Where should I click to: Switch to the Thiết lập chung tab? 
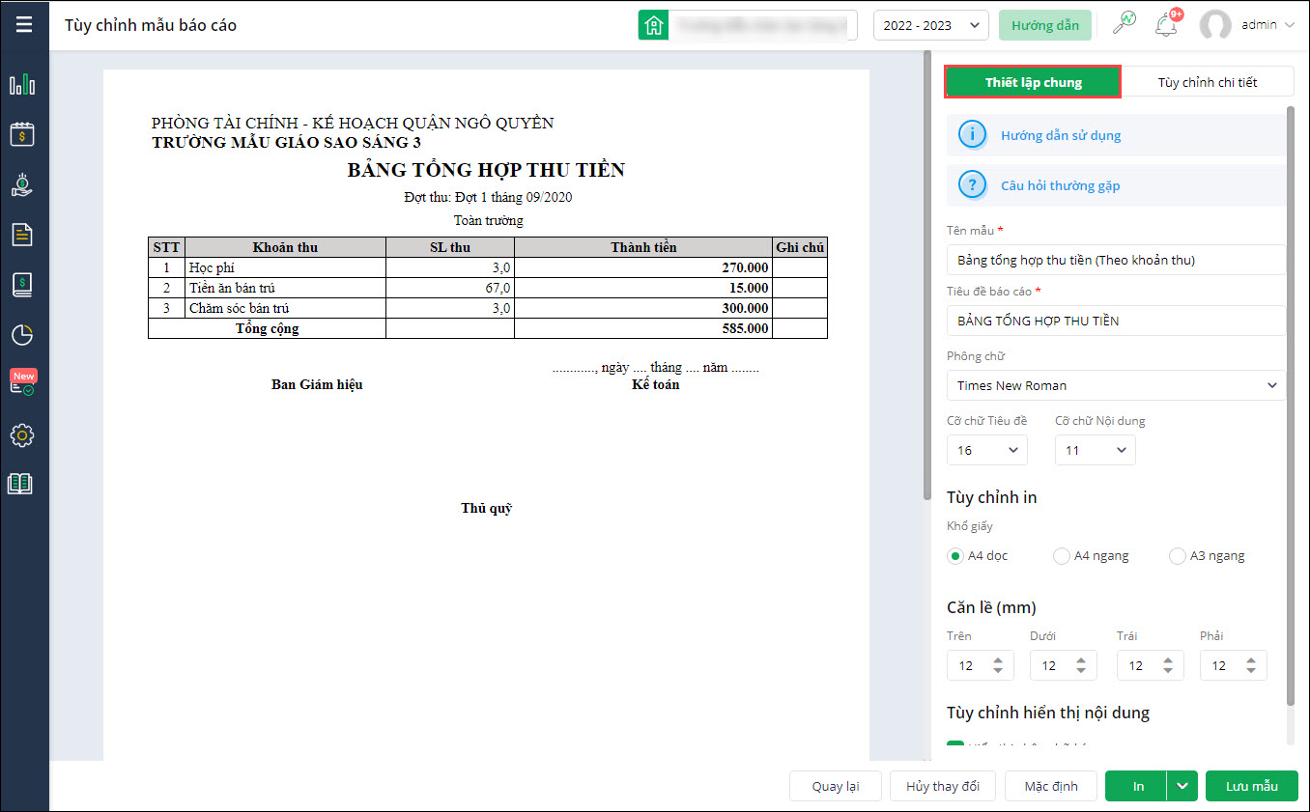click(x=1033, y=82)
